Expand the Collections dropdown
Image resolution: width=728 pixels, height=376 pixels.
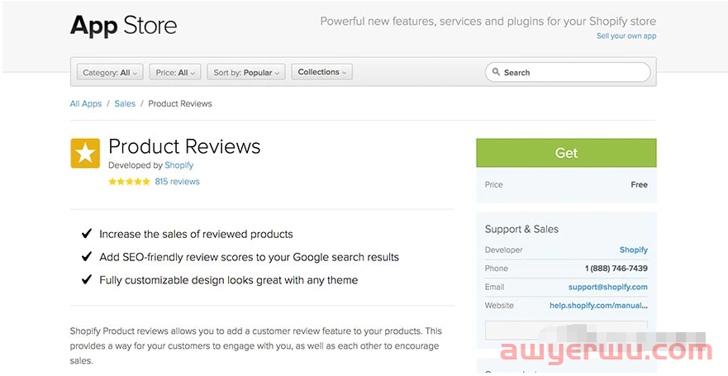pos(322,73)
